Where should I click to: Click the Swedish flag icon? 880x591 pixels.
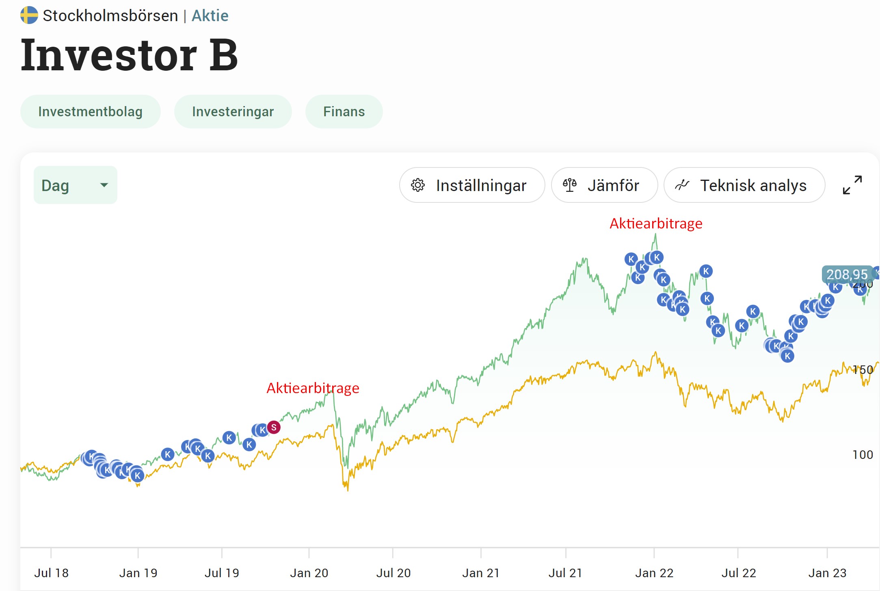click(29, 15)
